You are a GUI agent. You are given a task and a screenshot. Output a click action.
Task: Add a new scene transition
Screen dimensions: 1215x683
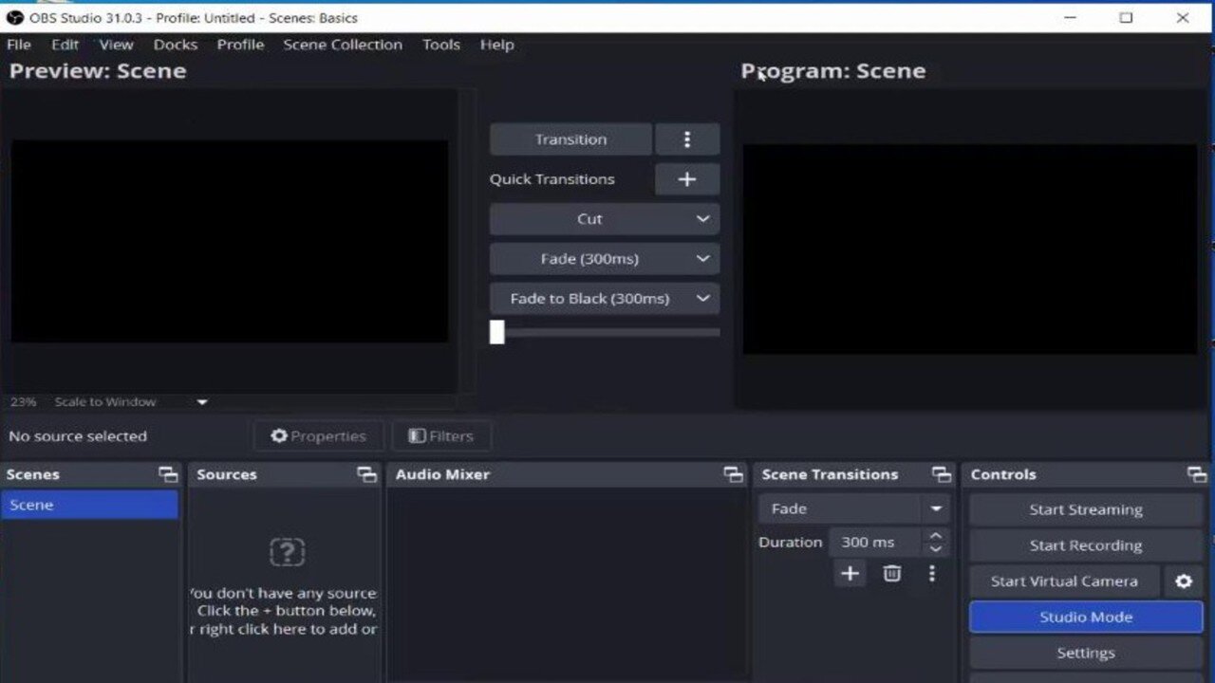[850, 573]
